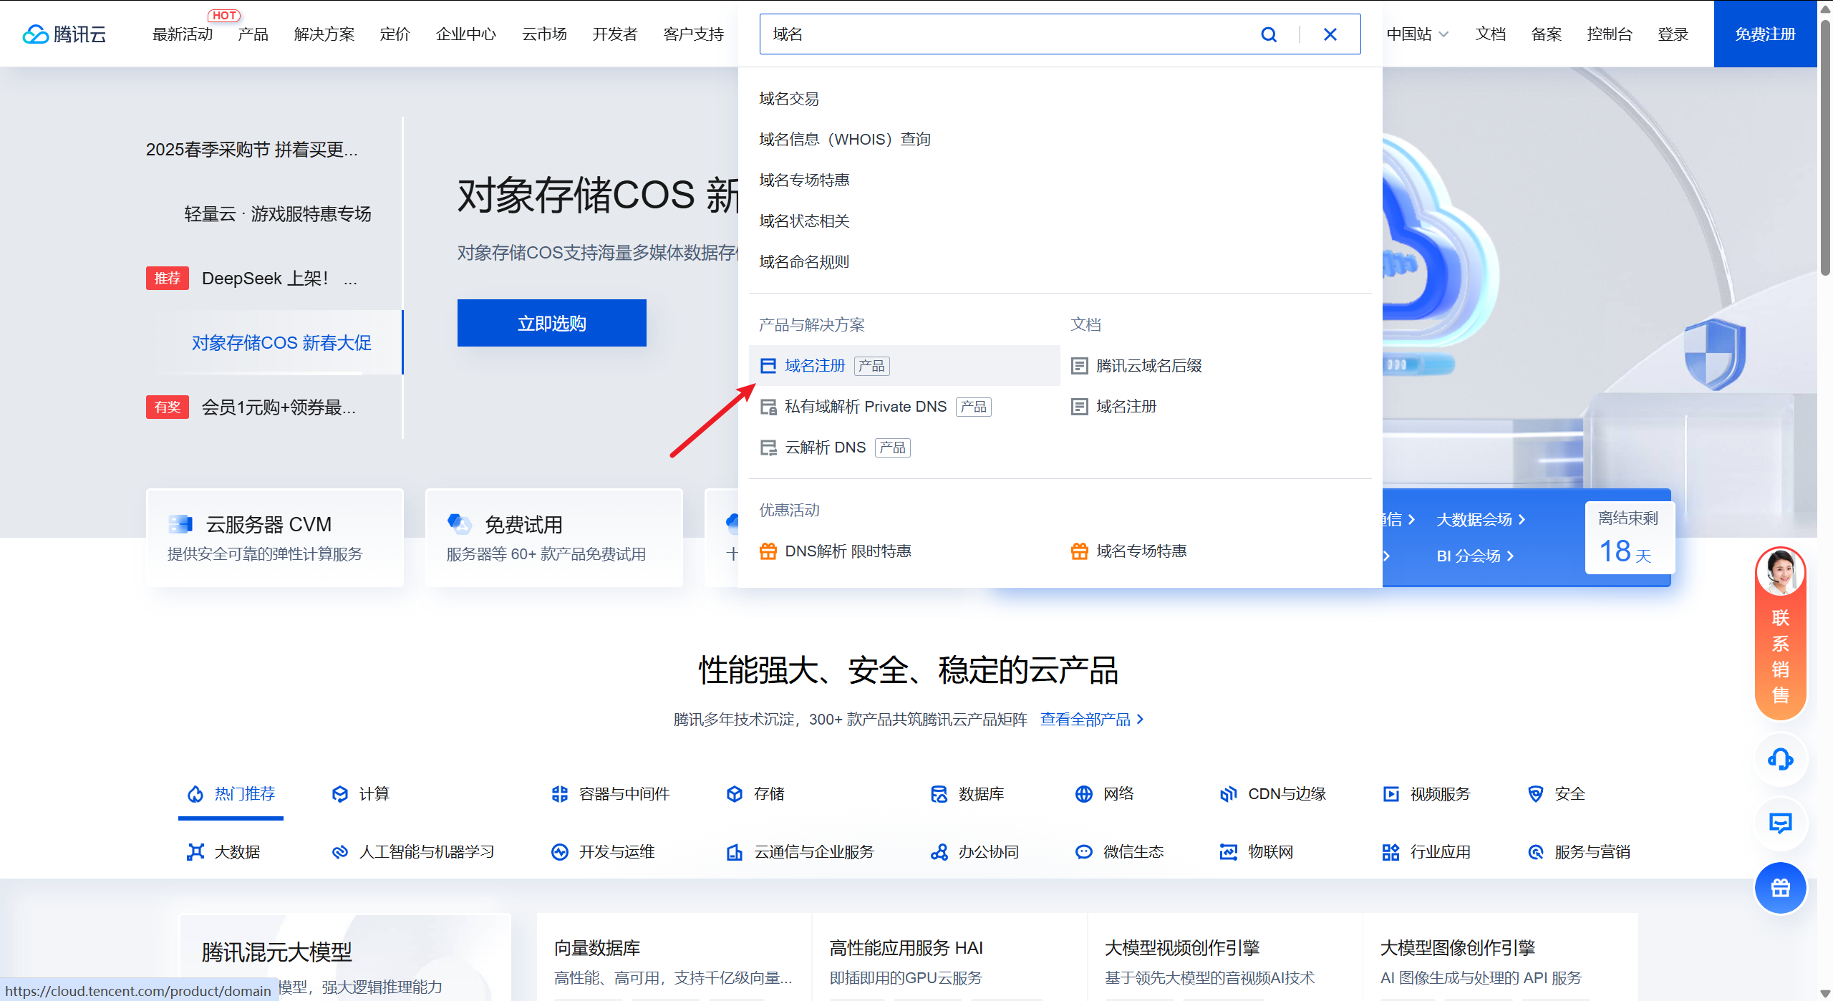Open the 开发者 menu

pyautogui.click(x=615, y=34)
